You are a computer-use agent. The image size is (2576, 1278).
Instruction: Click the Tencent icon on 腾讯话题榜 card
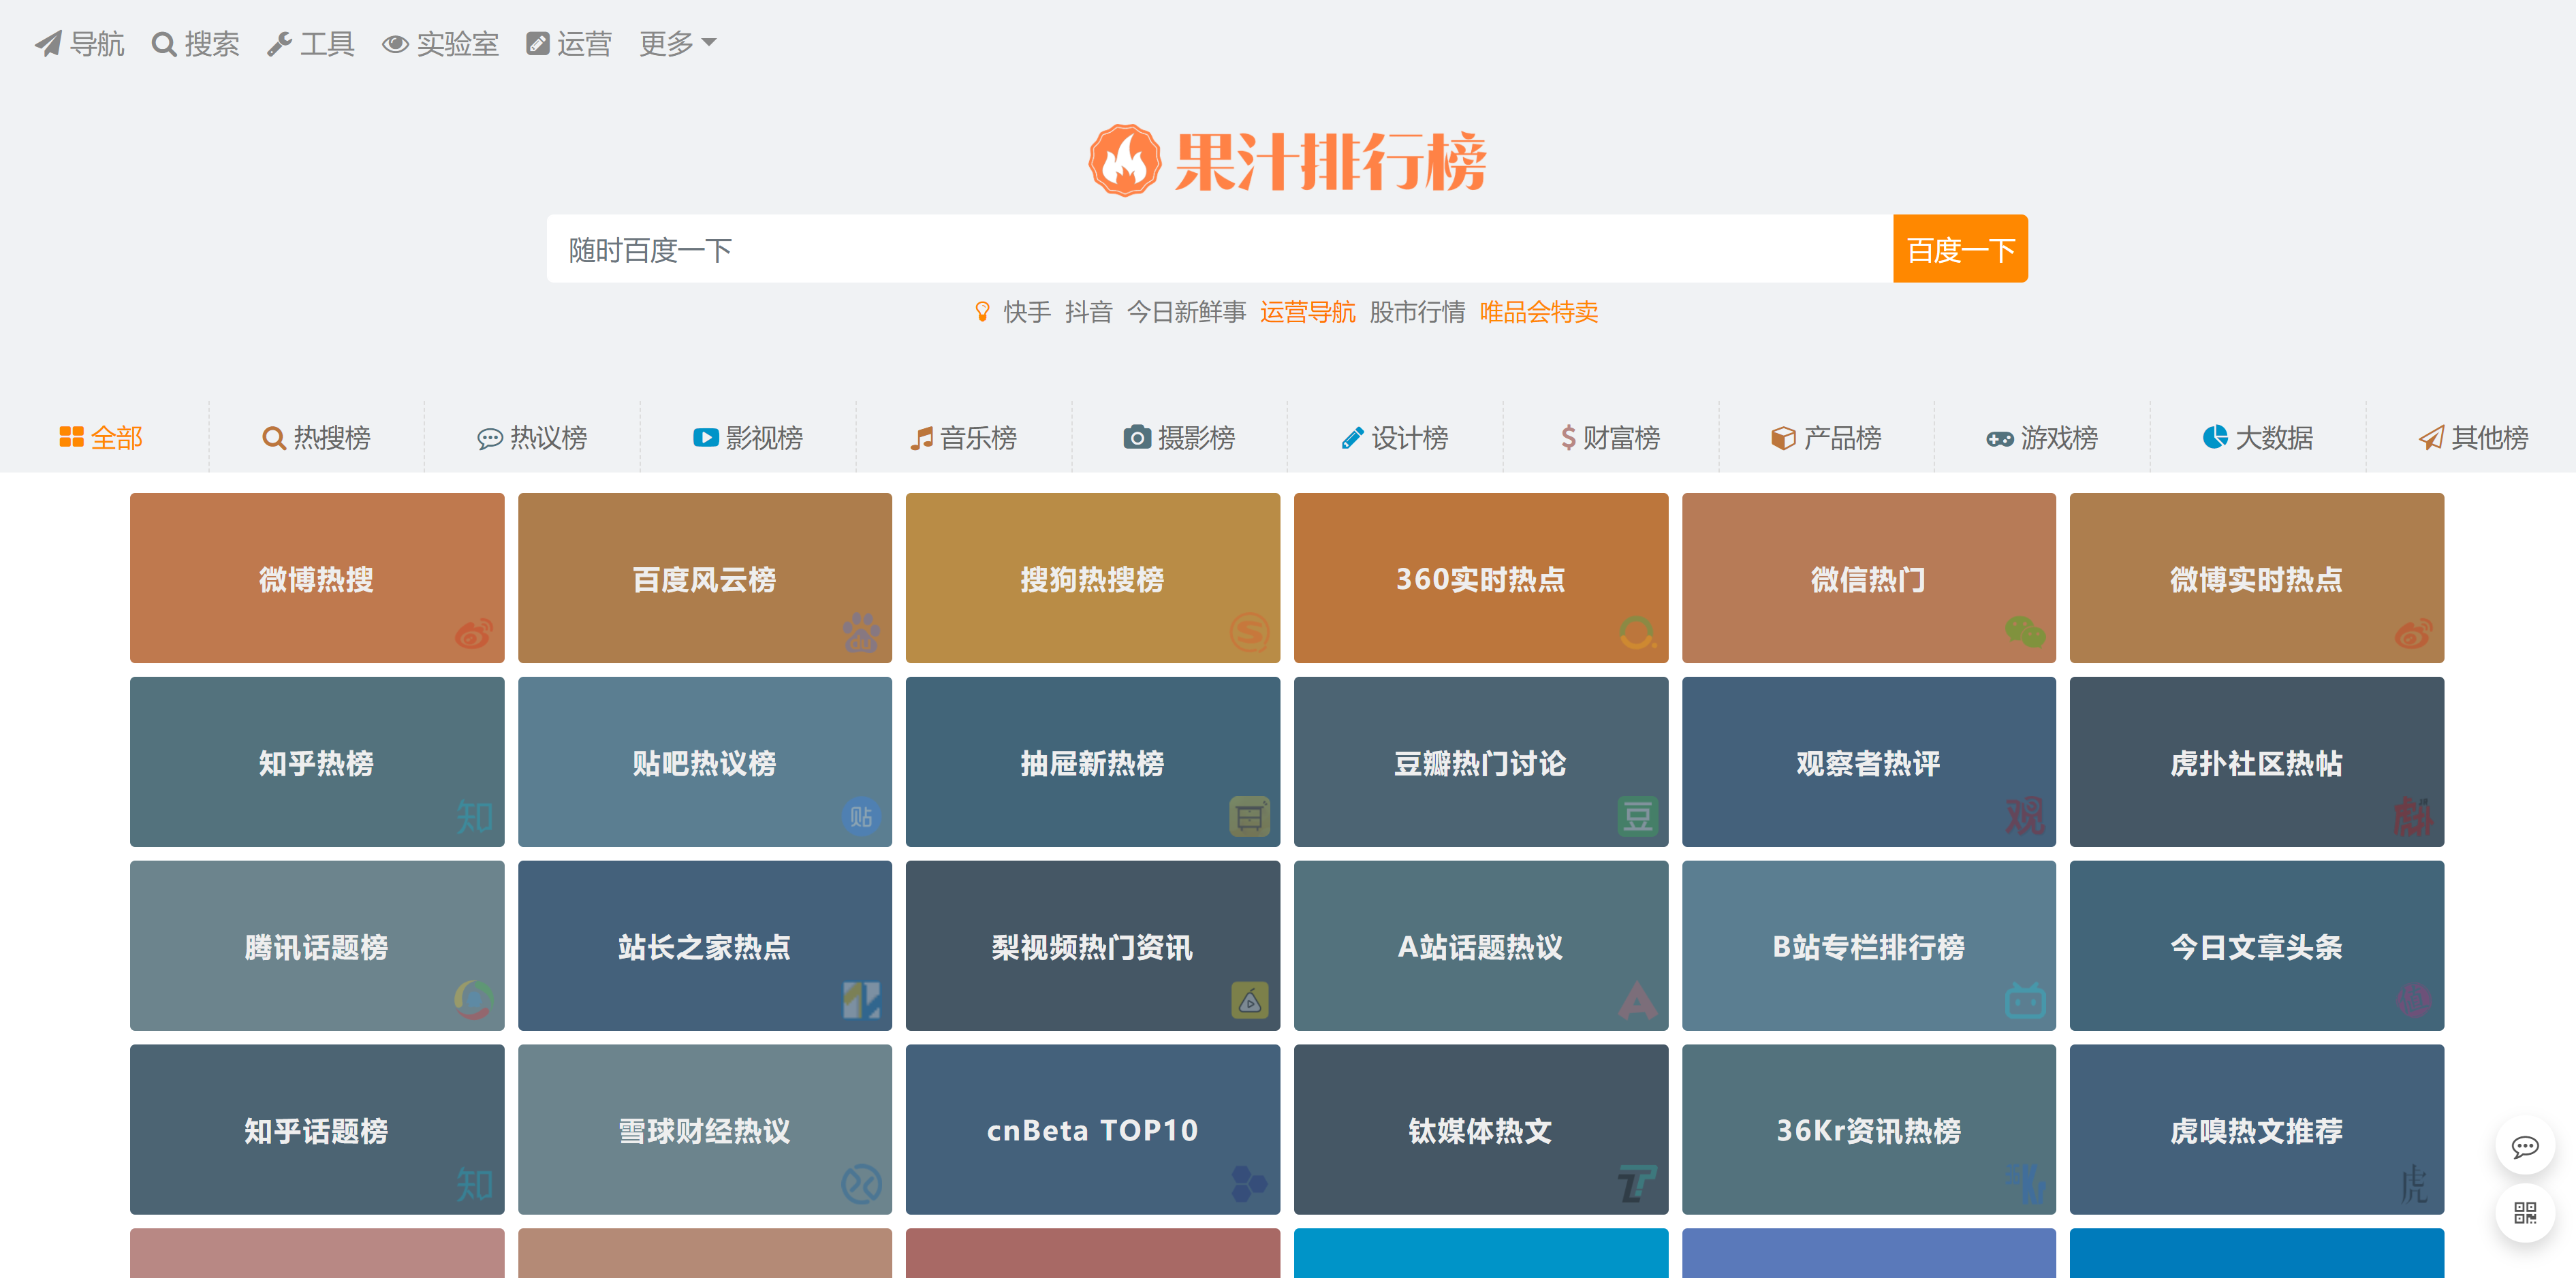[x=473, y=1001]
